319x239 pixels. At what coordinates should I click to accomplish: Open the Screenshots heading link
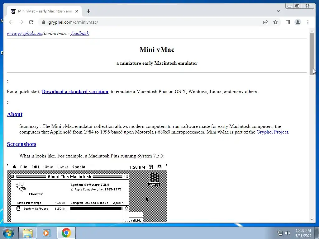[x=21, y=144]
